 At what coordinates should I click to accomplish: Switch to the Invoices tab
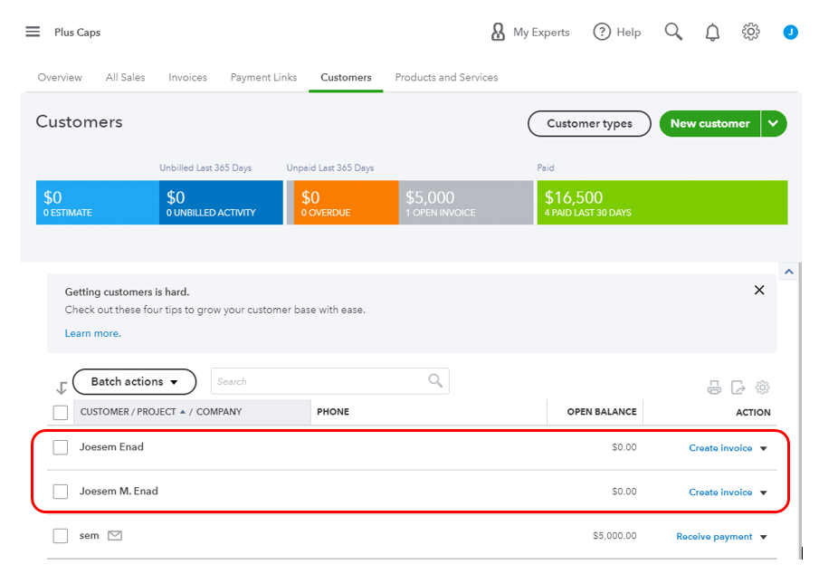(187, 77)
